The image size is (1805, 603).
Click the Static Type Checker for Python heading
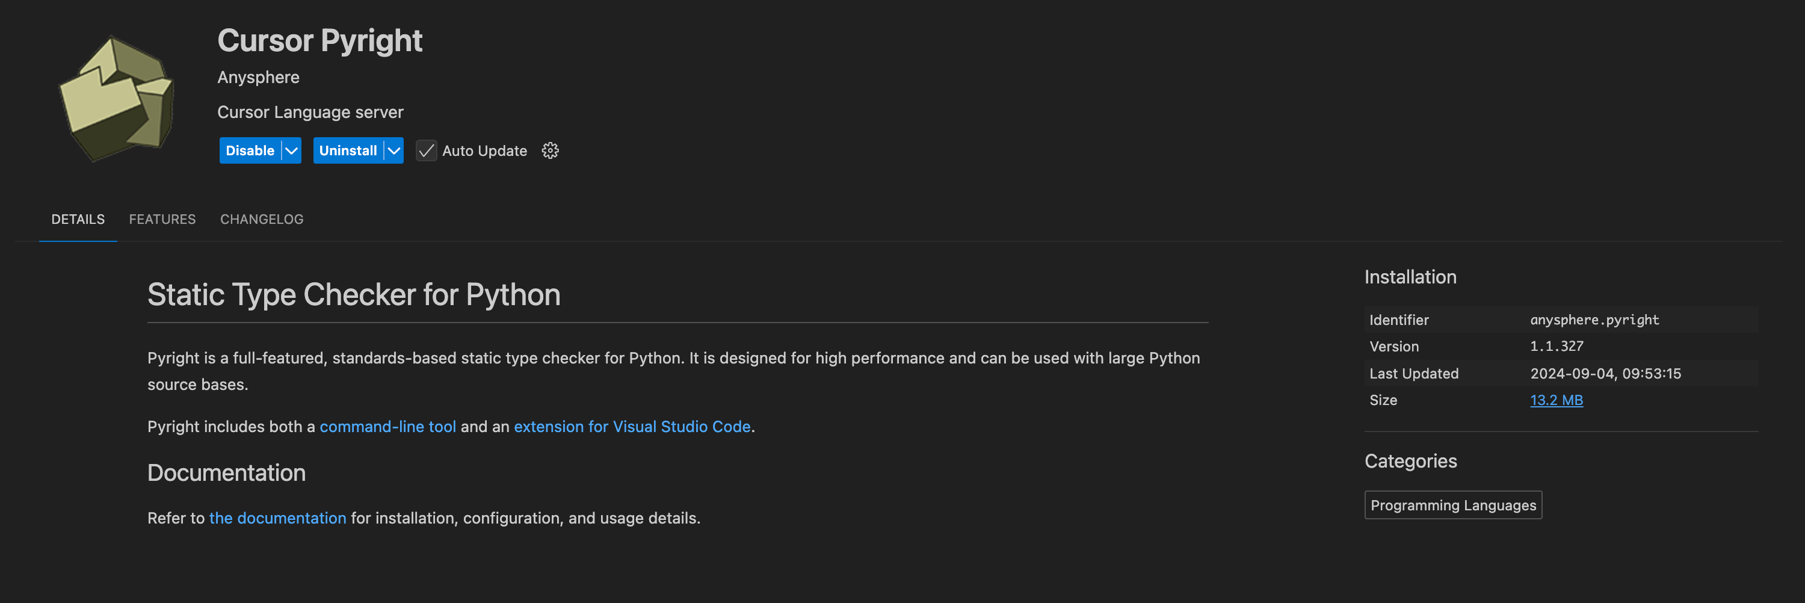point(354,294)
